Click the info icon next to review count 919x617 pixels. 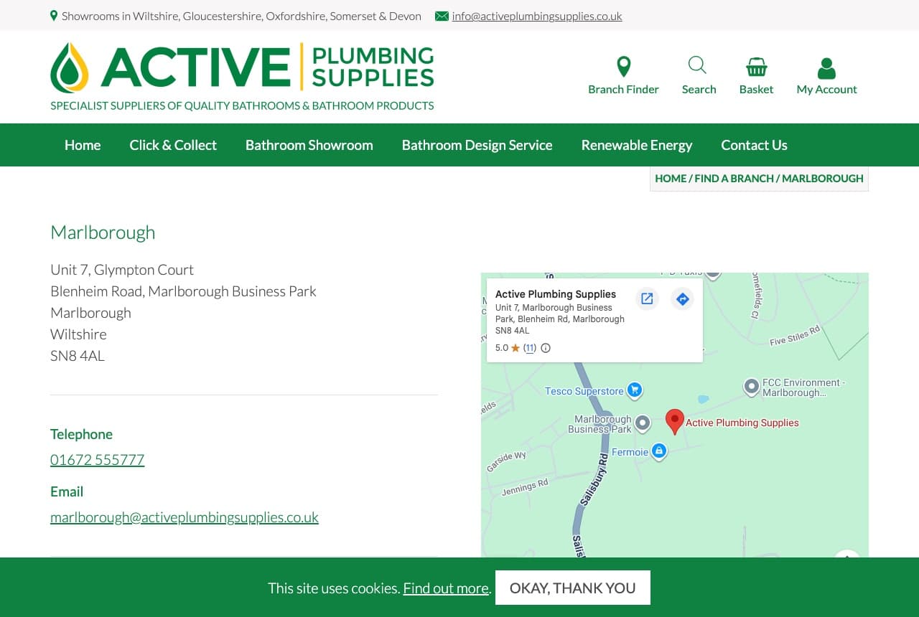546,348
